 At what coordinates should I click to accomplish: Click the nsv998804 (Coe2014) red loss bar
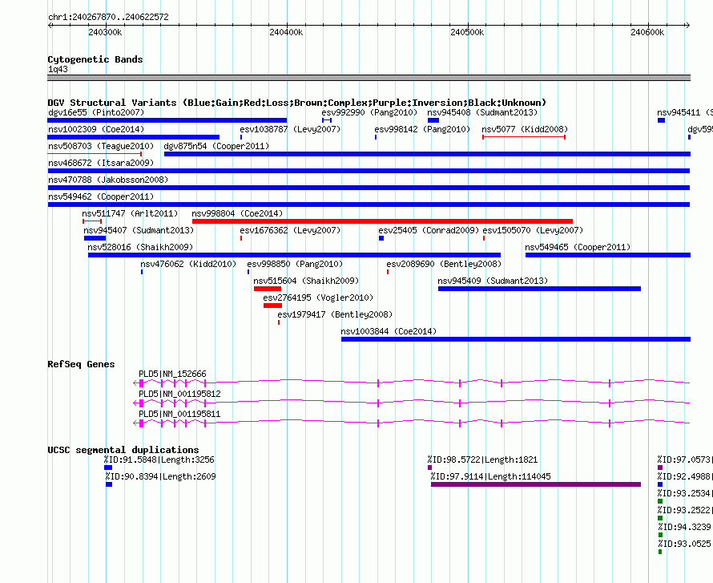382,221
